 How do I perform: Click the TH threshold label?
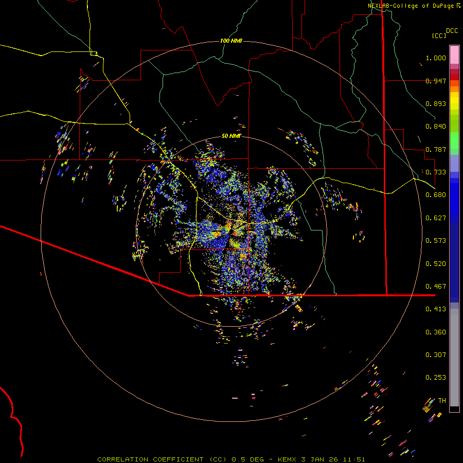(442, 401)
